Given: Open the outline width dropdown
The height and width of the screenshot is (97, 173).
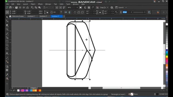Looking at the screenshot, I should click(131, 12).
